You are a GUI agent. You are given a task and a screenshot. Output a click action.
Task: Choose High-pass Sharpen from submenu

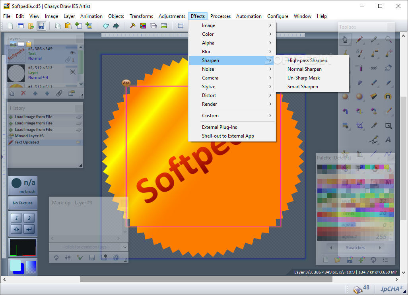pyautogui.click(x=311, y=60)
